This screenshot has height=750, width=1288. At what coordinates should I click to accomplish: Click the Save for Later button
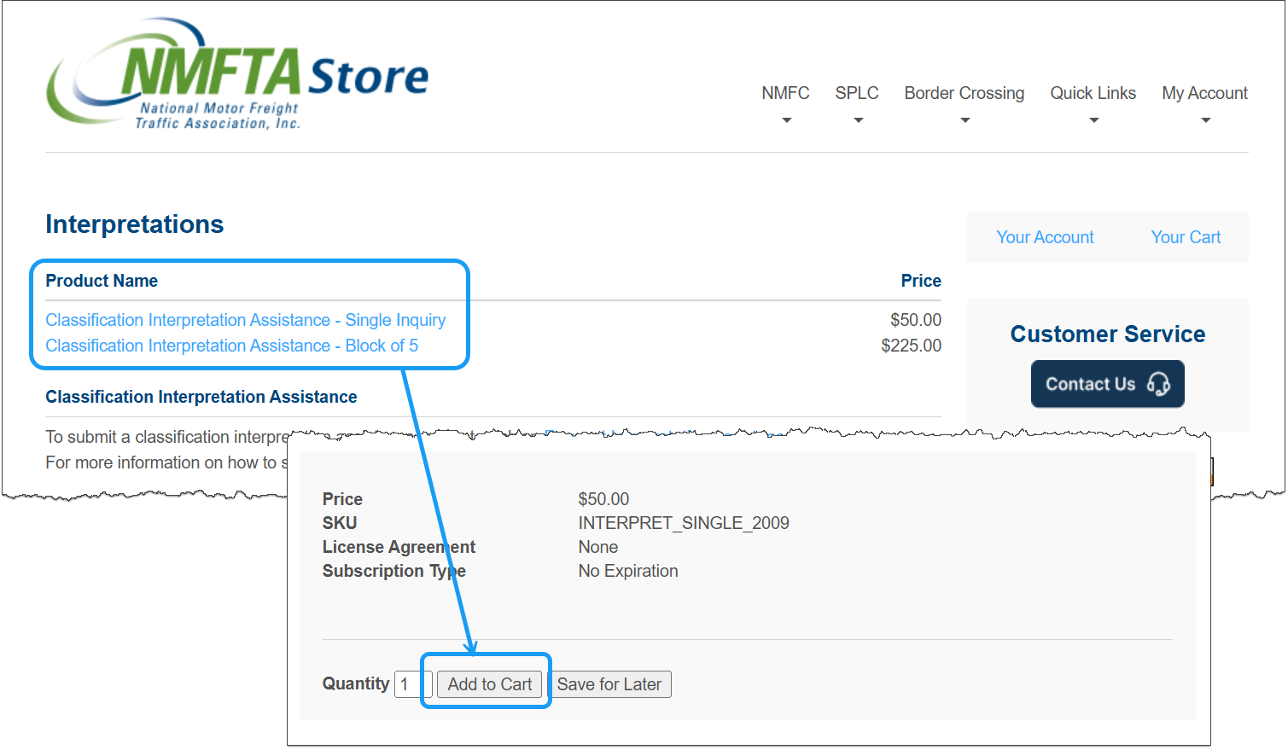tap(609, 684)
